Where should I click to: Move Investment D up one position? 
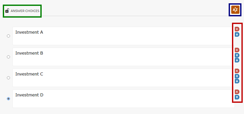[x=237, y=97]
